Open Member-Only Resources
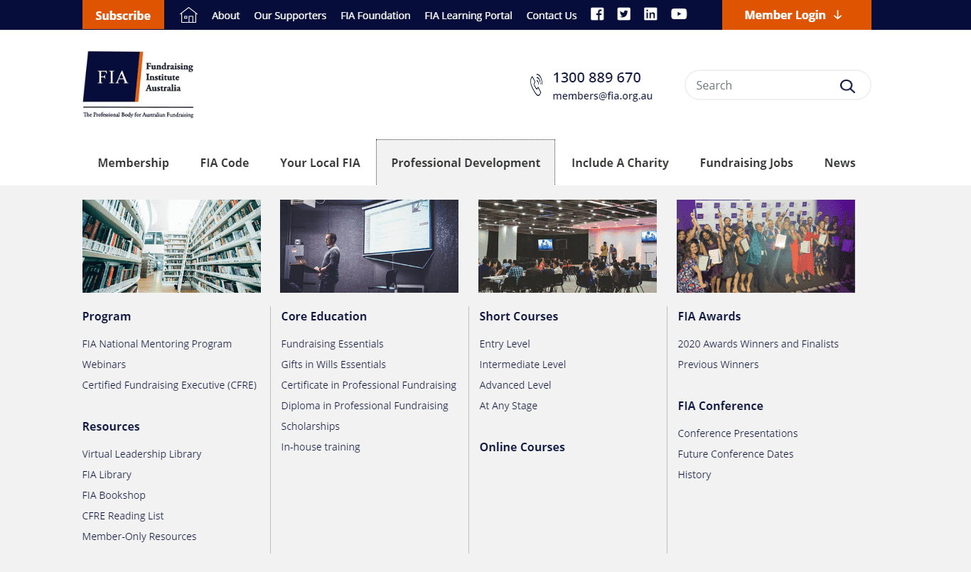Viewport: 971px width, 572px height. tap(139, 536)
